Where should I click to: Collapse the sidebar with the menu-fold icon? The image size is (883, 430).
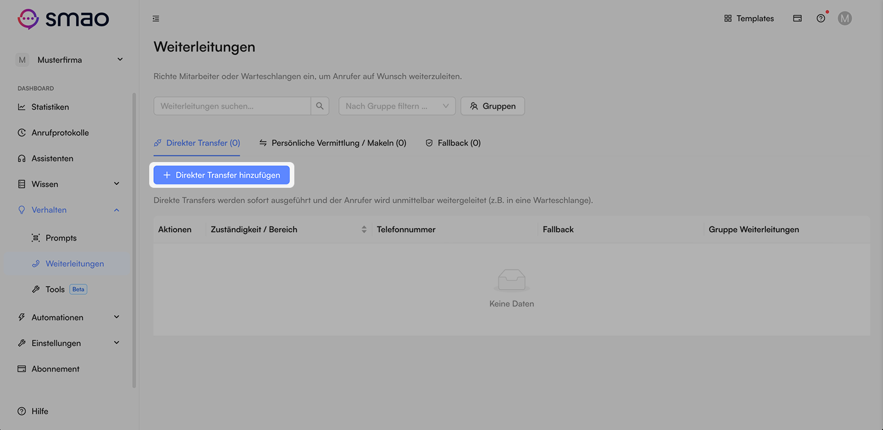point(156,19)
